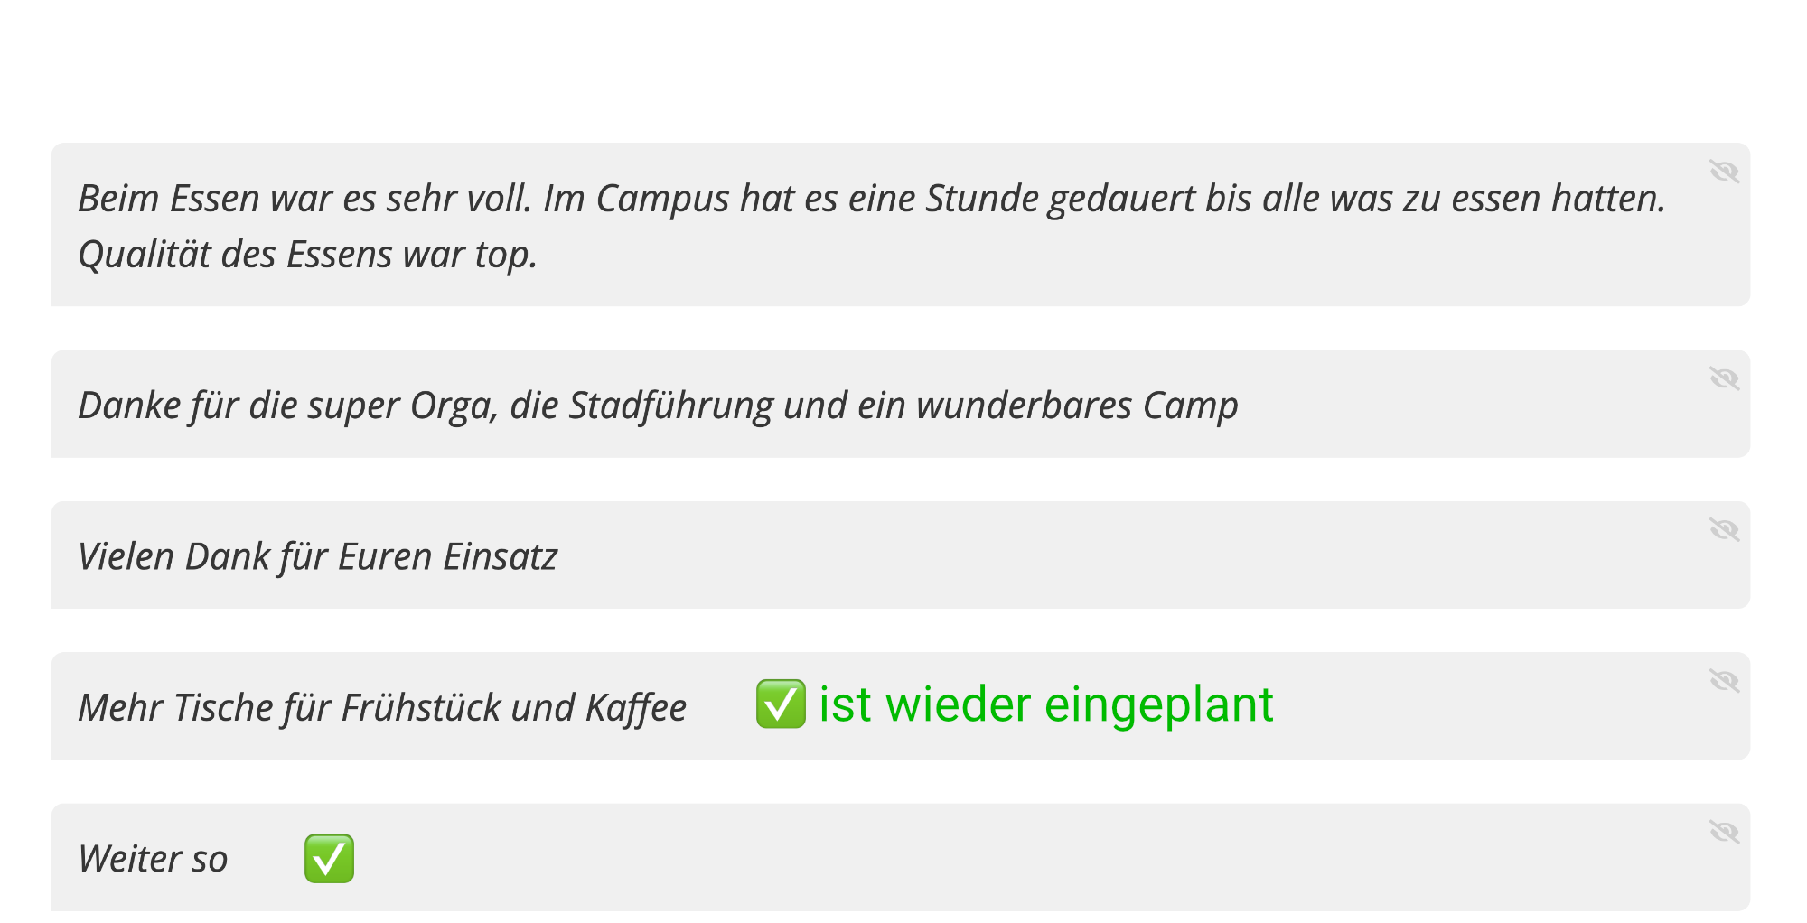
Task: Toggle eye icon on 'Mehr Tische für Frühstück' comment
Action: click(1724, 679)
